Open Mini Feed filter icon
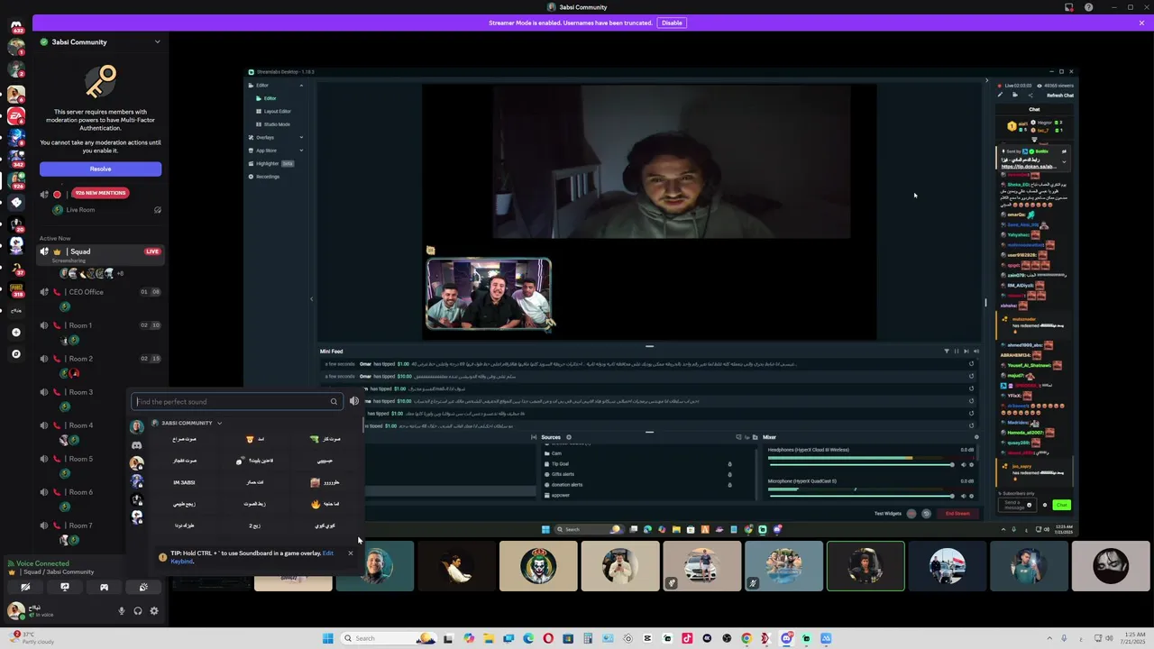 pyautogui.click(x=947, y=351)
